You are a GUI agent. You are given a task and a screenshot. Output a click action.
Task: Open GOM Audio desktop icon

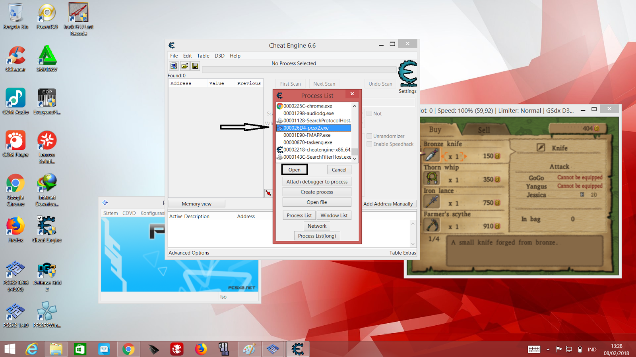tap(16, 102)
